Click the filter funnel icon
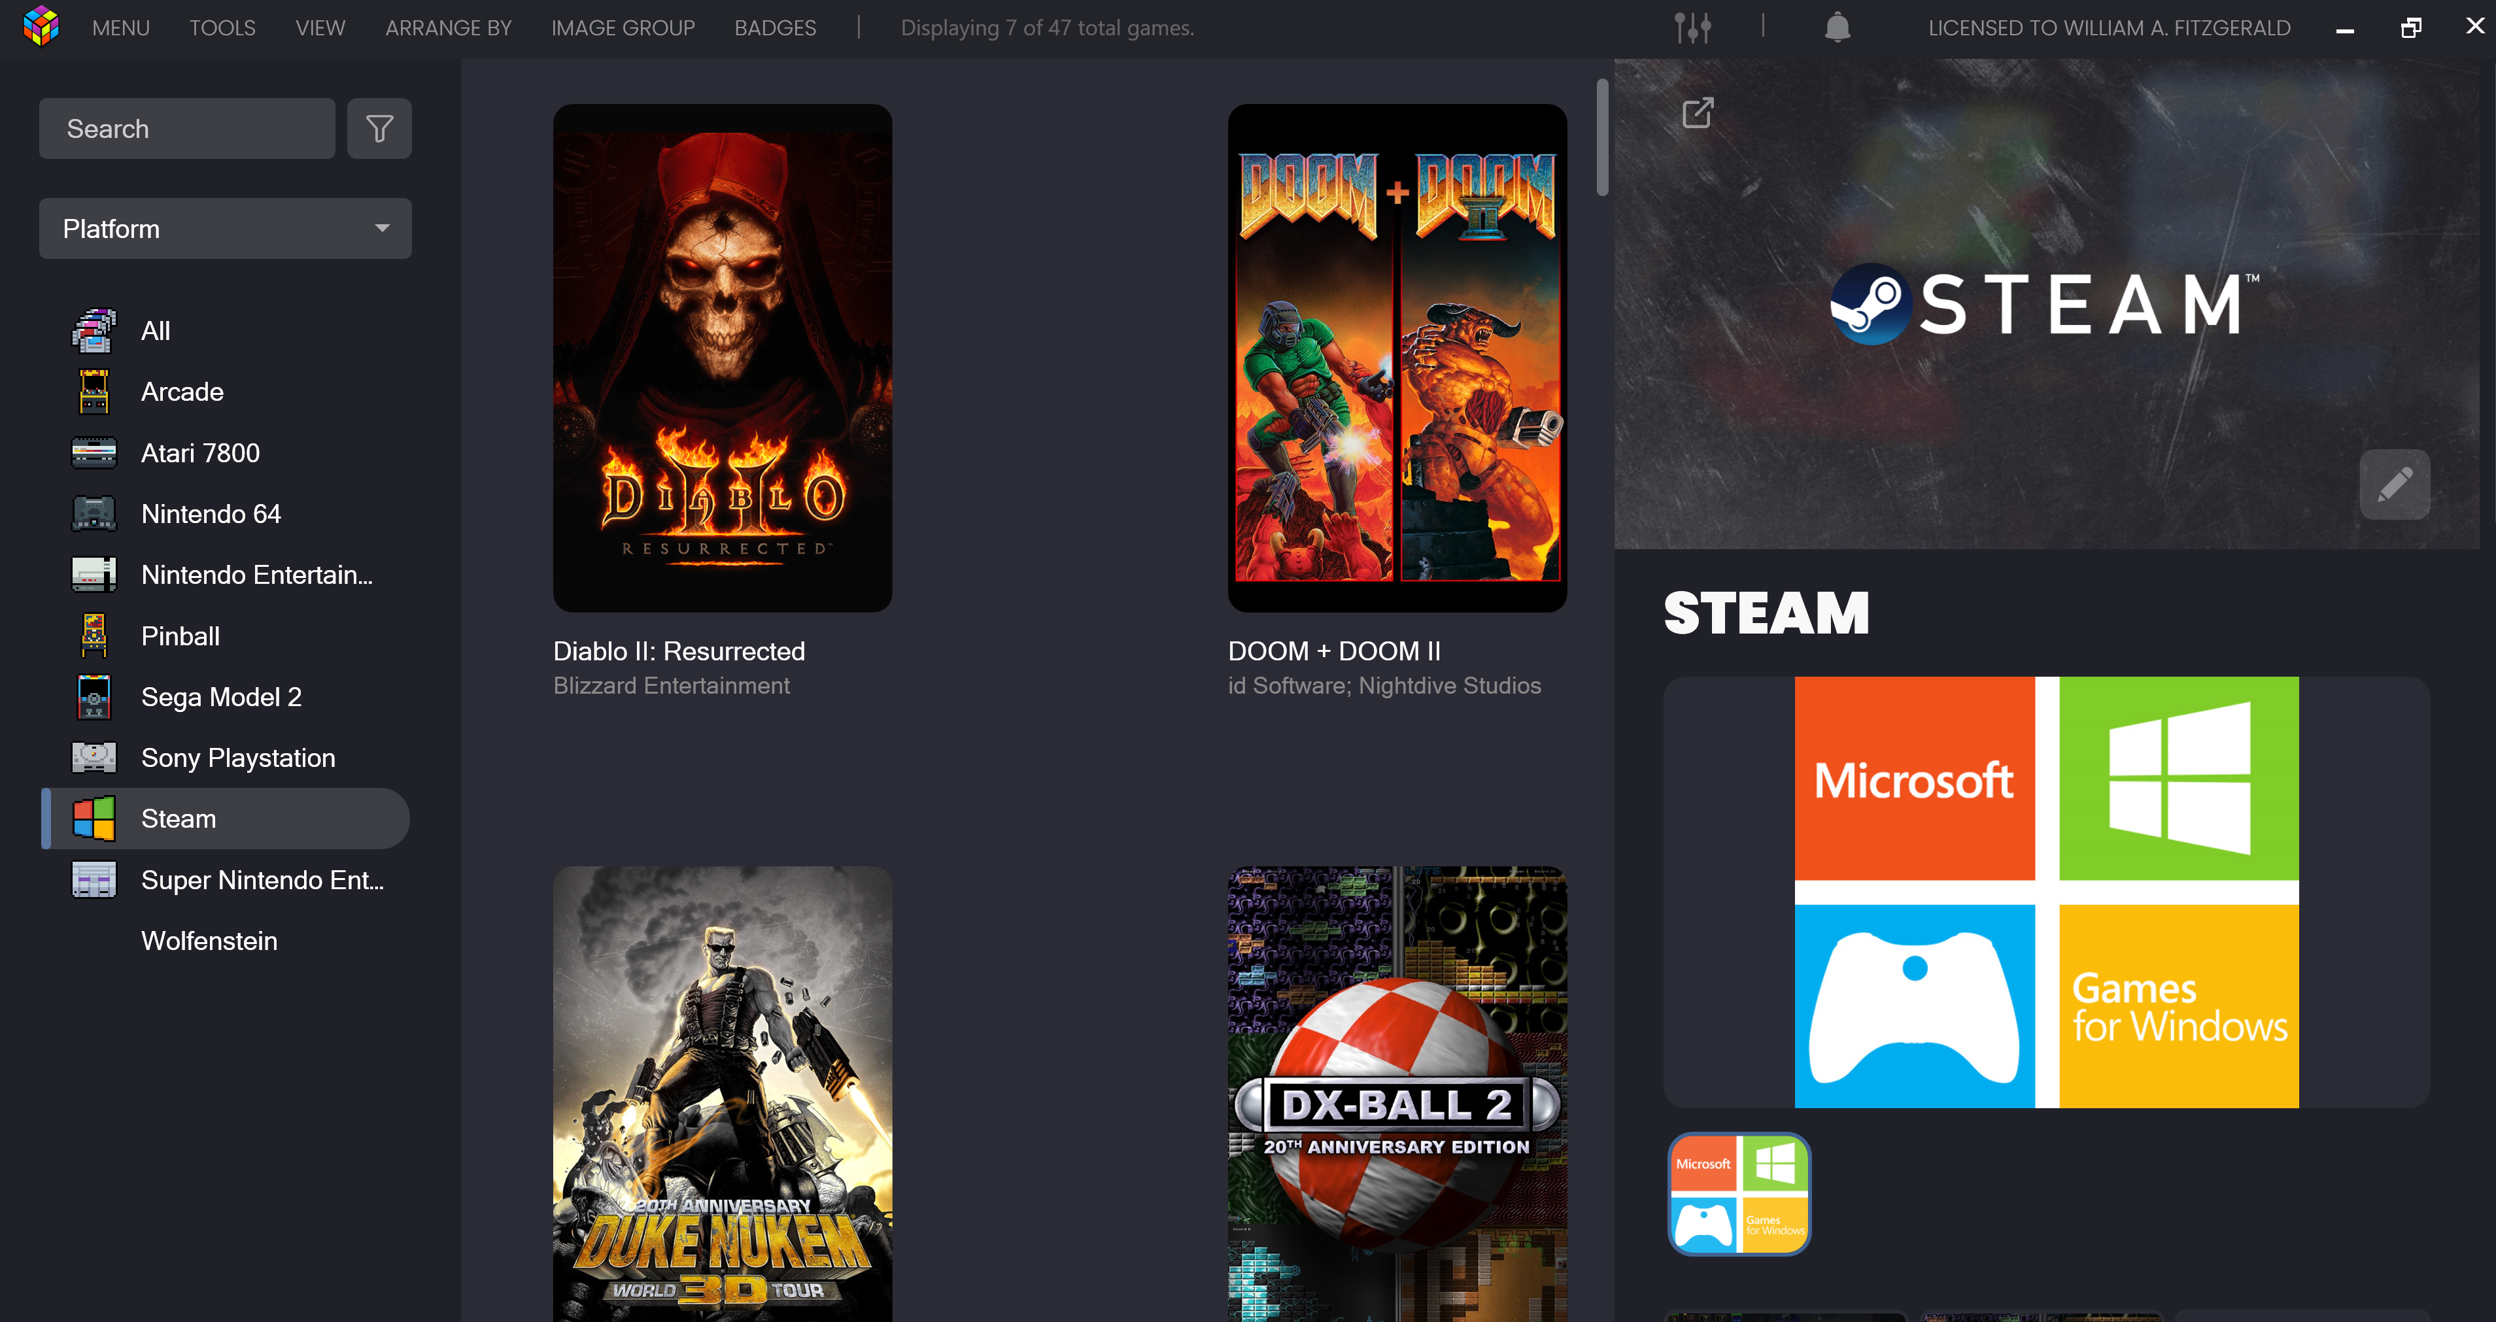Screen dimensions: 2496x1322 (379, 129)
